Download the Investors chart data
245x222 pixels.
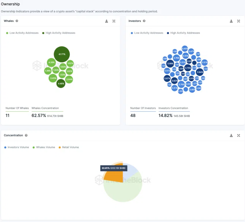[x=231, y=21]
